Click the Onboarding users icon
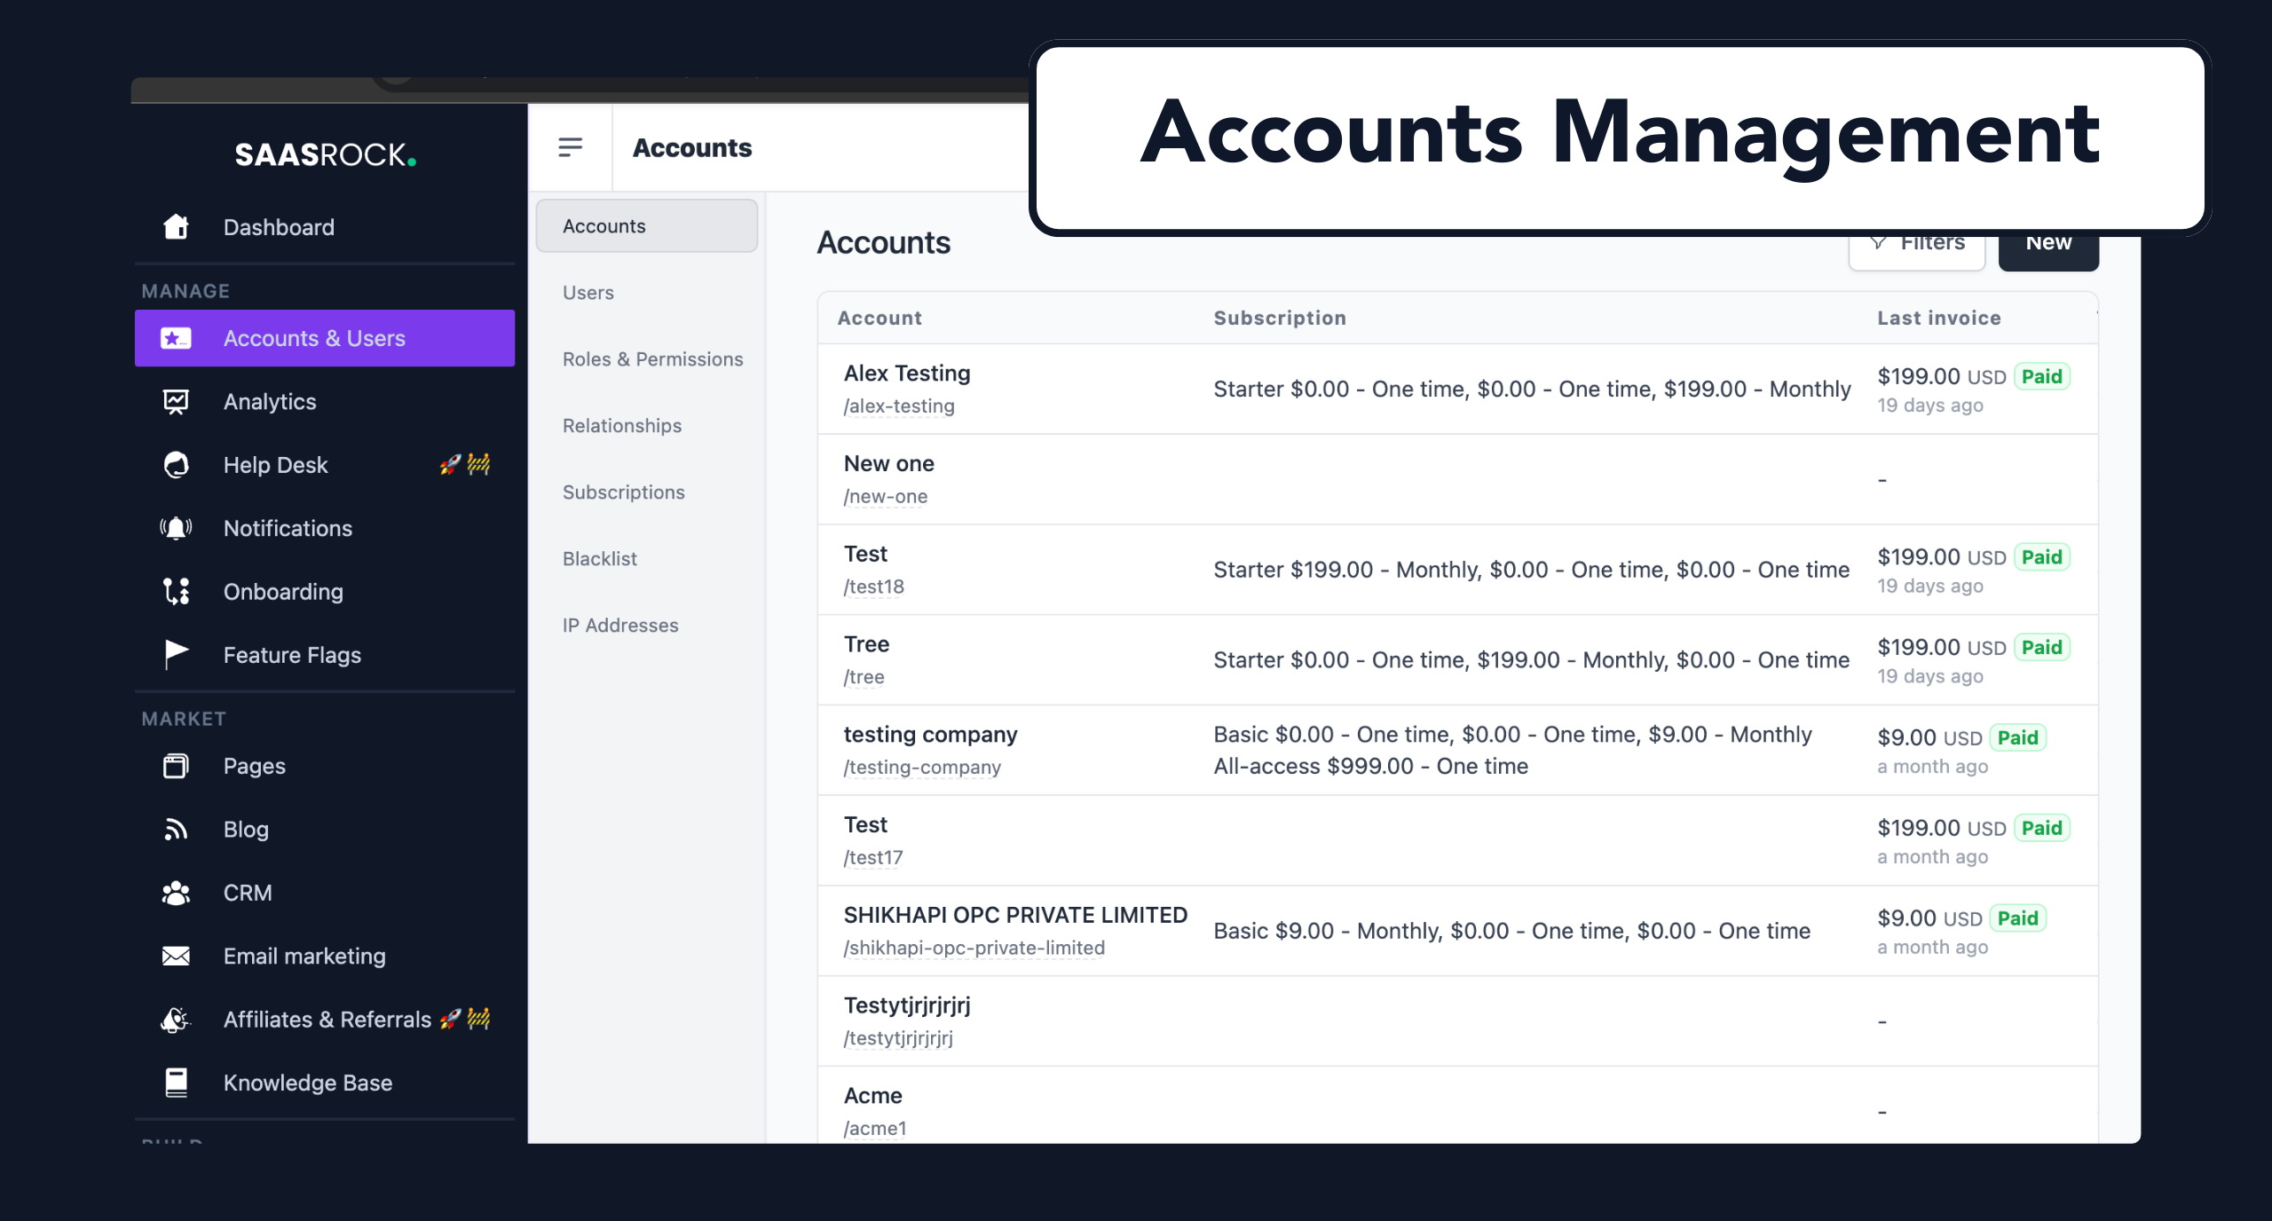This screenshot has width=2272, height=1221. [176, 591]
